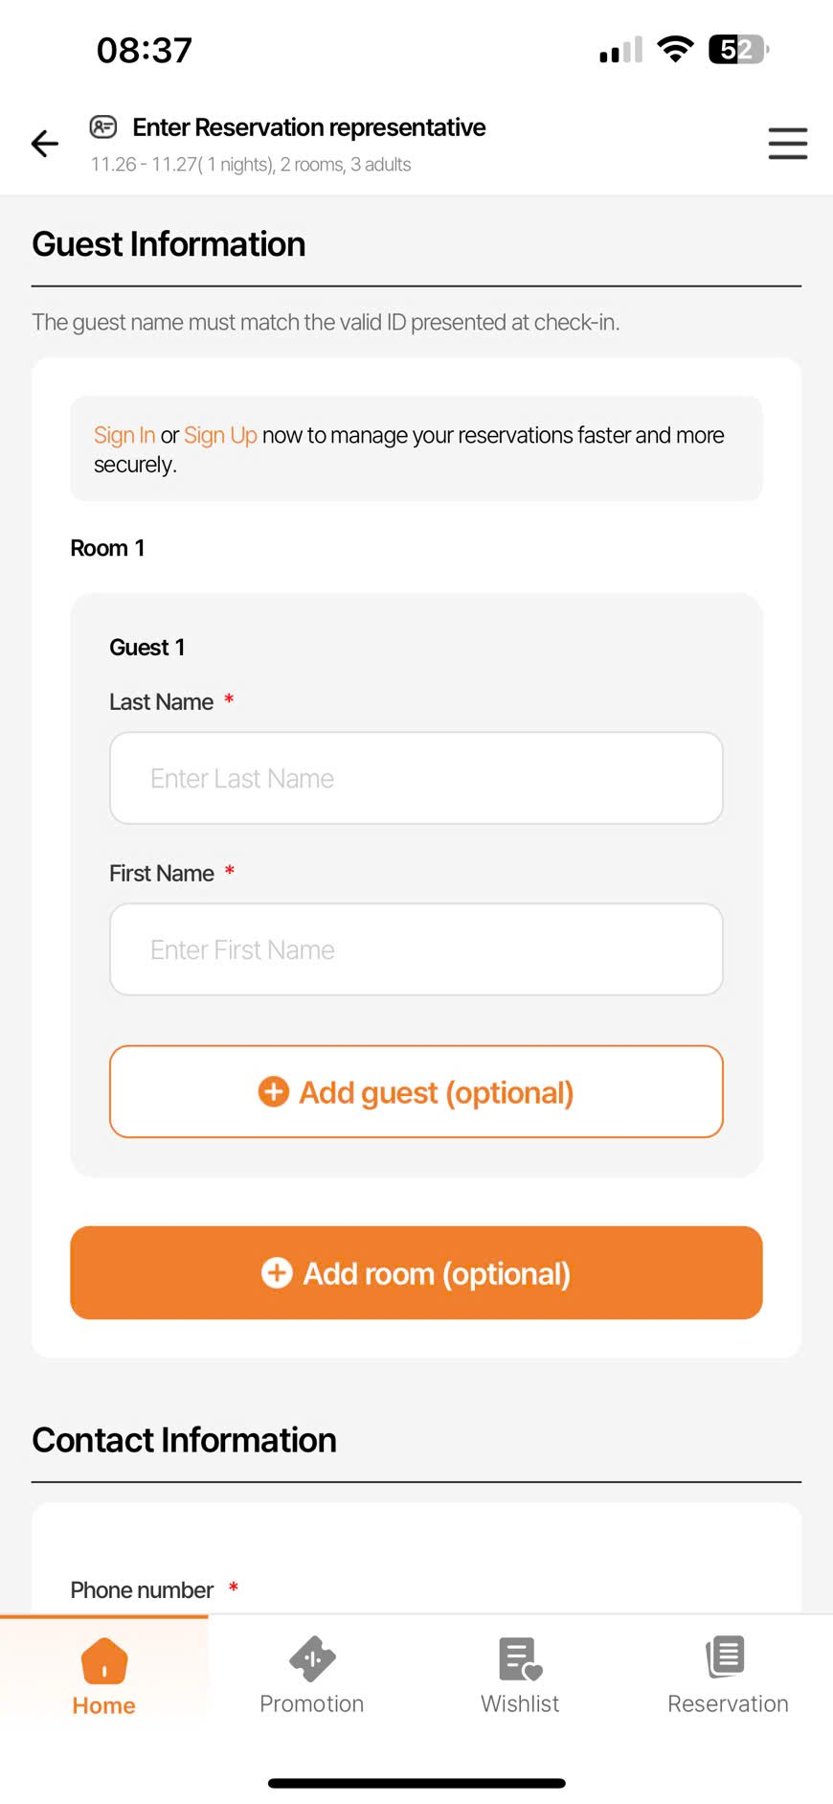Viewport: 833px width, 1804px height.
Task: Focus the Enter First Name field
Action: coord(416,949)
